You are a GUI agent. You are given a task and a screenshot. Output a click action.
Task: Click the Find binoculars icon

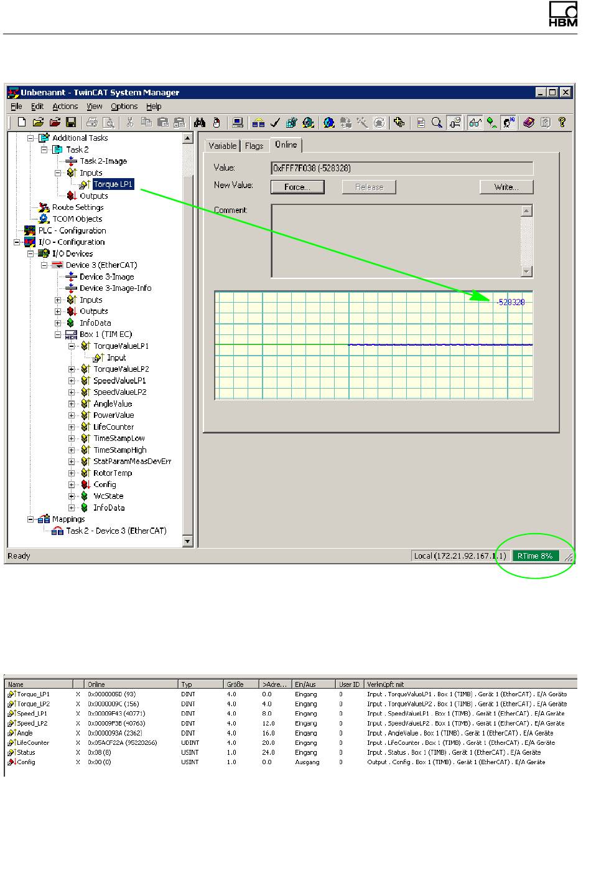tap(200, 123)
